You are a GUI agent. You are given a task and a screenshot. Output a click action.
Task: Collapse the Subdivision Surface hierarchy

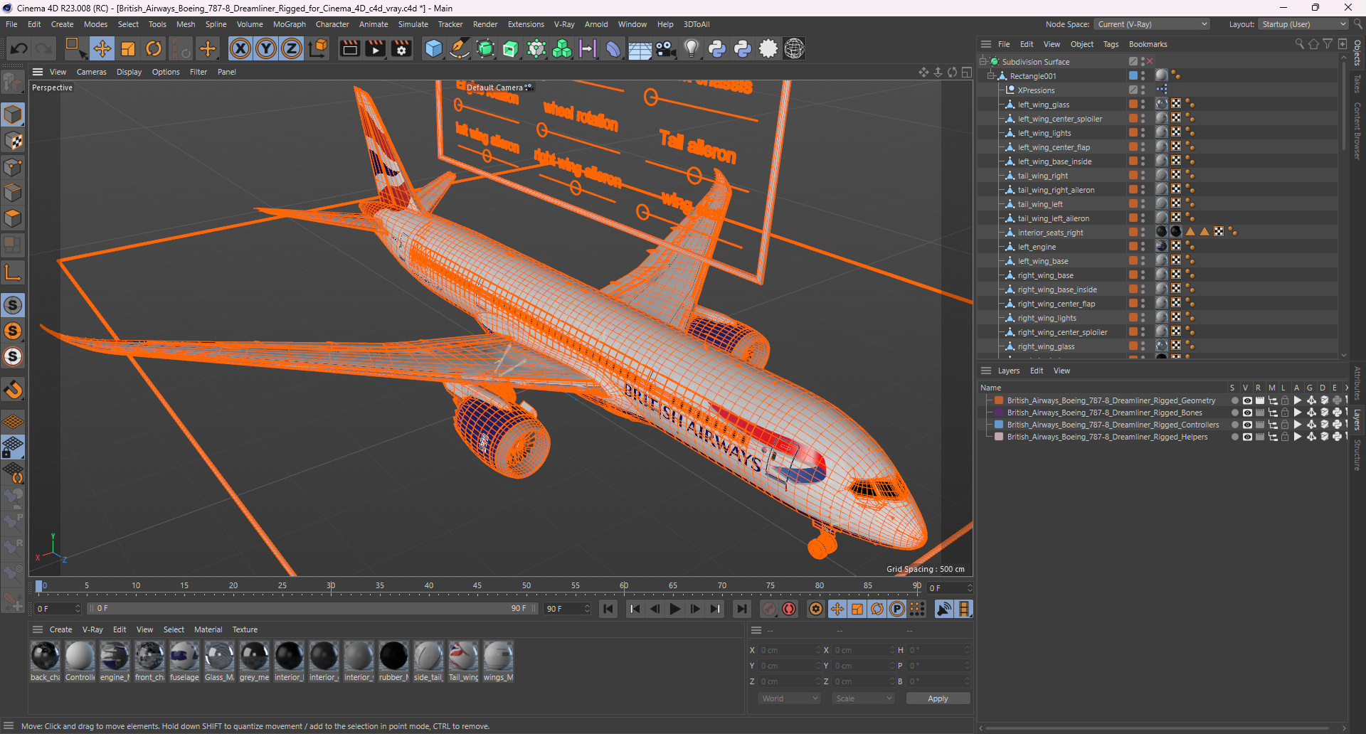tap(983, 62)
